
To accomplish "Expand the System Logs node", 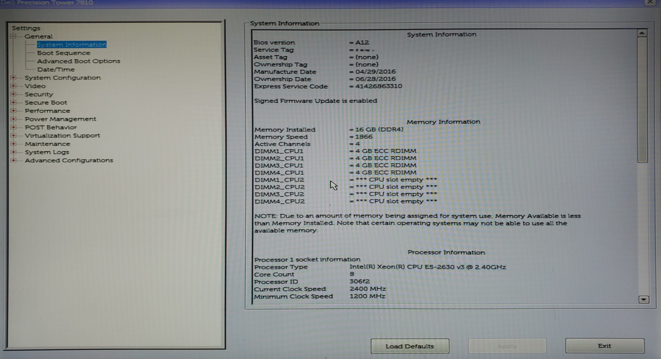I will click(13, 152).
